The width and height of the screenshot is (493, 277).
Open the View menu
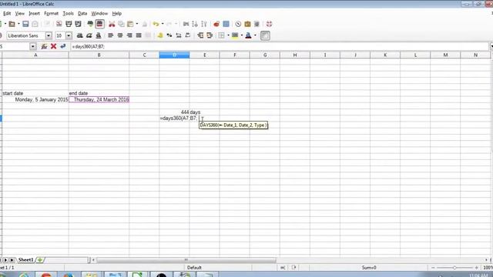click(19, 14)
